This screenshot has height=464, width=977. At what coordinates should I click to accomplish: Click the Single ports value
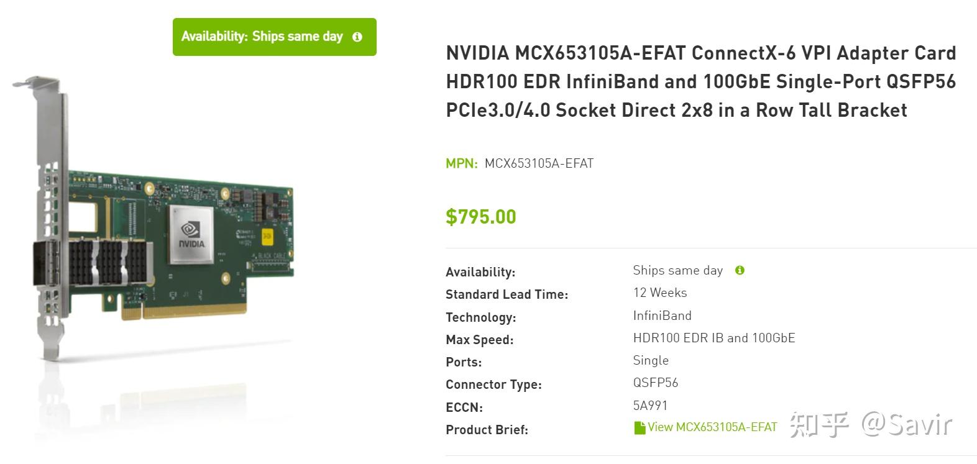(x=651, y=360)
